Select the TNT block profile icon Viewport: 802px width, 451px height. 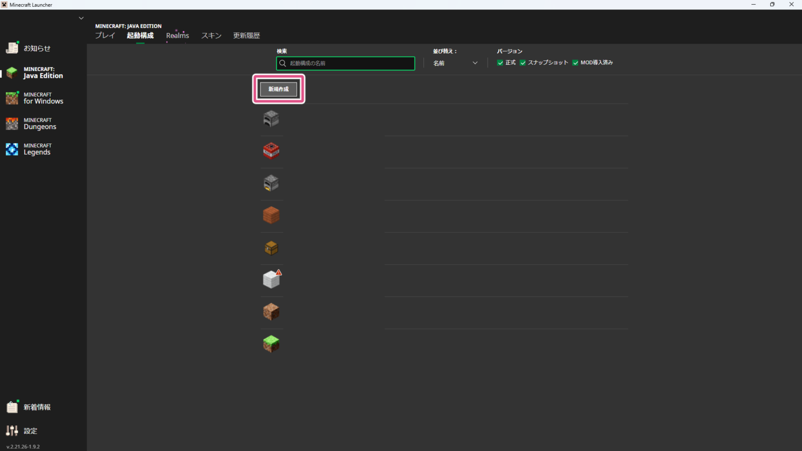click(x=271, y=151)
